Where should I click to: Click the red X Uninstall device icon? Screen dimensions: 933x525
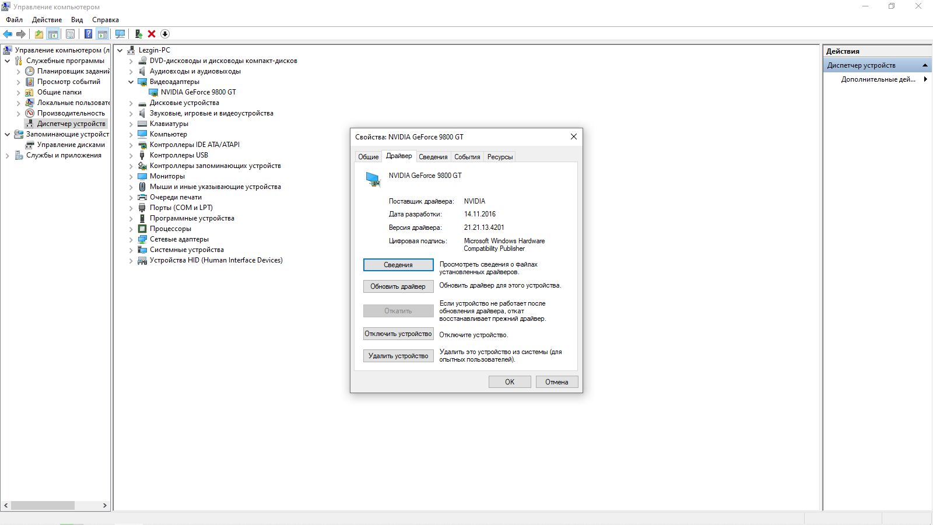tap(152, 34)
